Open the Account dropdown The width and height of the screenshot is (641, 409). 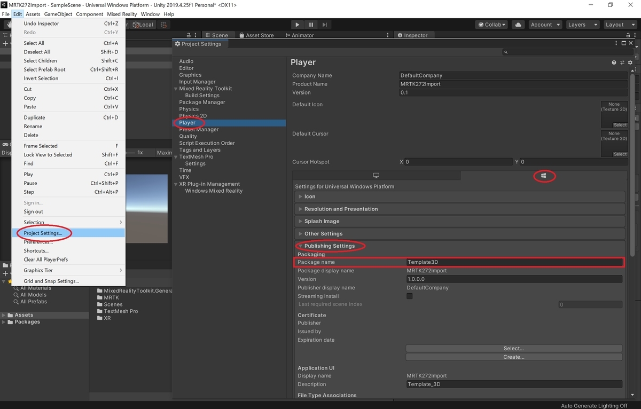[x=544, y=25]
